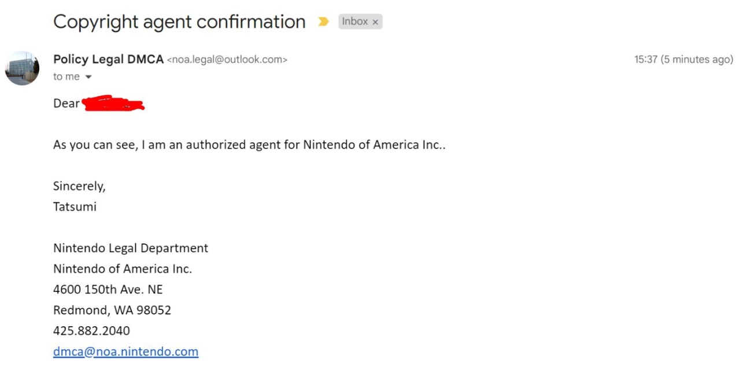Click the address line 4600 150th Ave. NE
Screen dimensions: 740x366
point(108,289)
